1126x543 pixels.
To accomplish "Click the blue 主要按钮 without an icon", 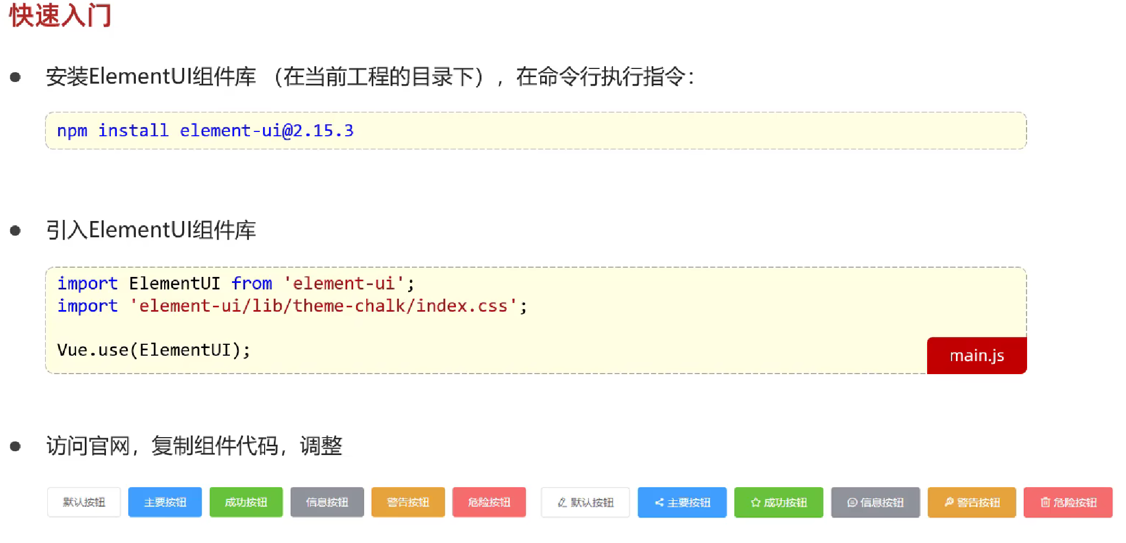I will [165, 502].
